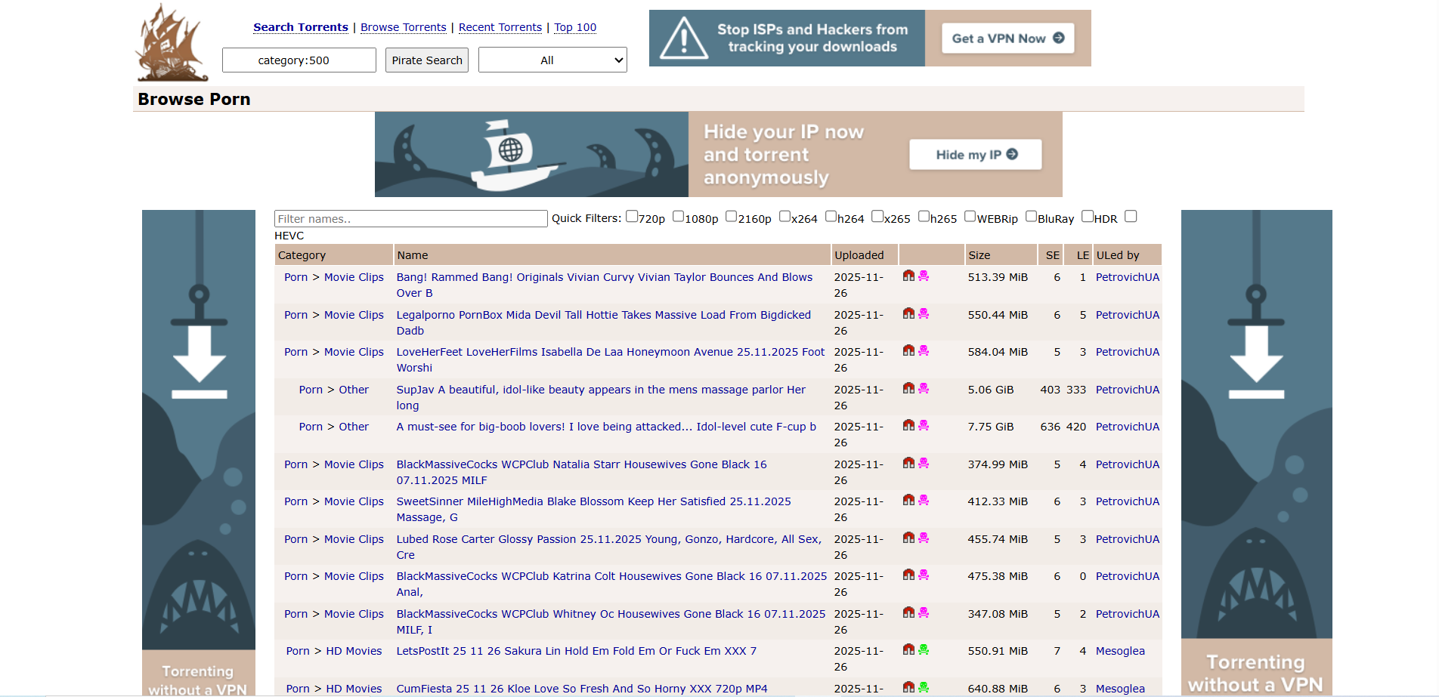This screenshot has height=697, width=1439.
Task: Click skull icon in 455.74 MiB row
Action: click(924, 538)
